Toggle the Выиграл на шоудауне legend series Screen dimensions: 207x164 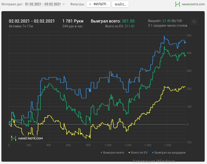[169, 152]
